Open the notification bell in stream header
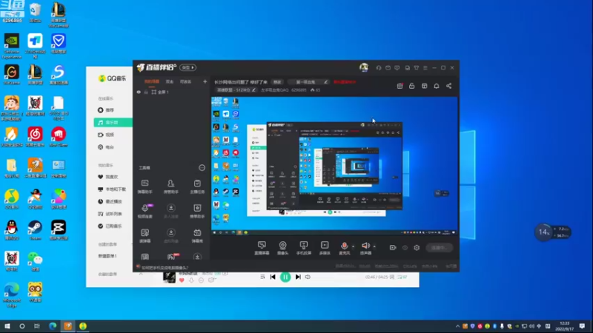Image resolution: width=593 pixels, height=333 pixels. click(437, 86)
